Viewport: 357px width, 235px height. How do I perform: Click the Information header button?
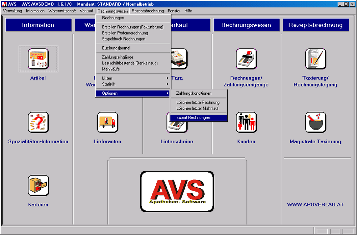click(x=38, y=25)
